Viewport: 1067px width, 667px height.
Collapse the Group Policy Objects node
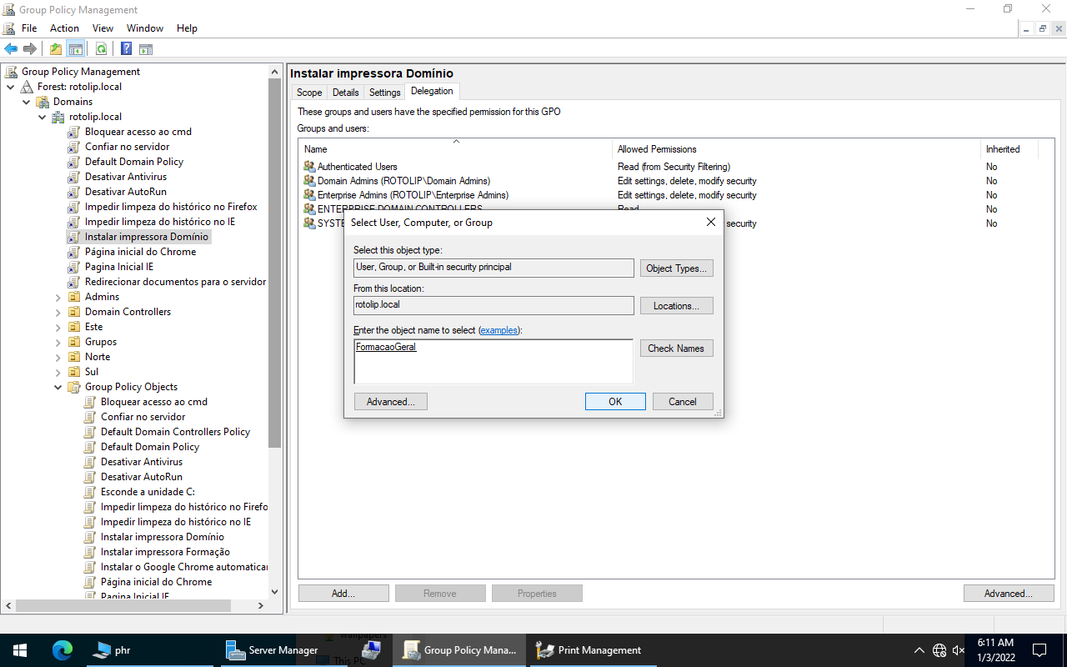pos(58,387)
